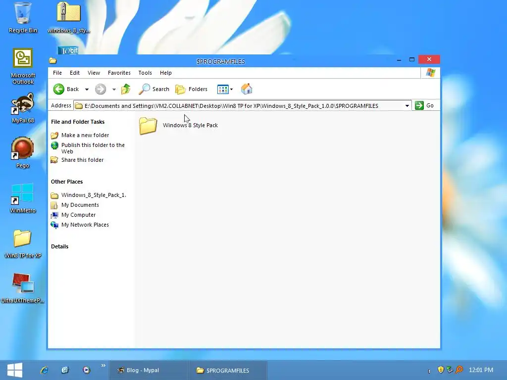This screenshot has width=507, height=380.
Task: Click the Media Player quick launch icon
Action: (86, 370)
